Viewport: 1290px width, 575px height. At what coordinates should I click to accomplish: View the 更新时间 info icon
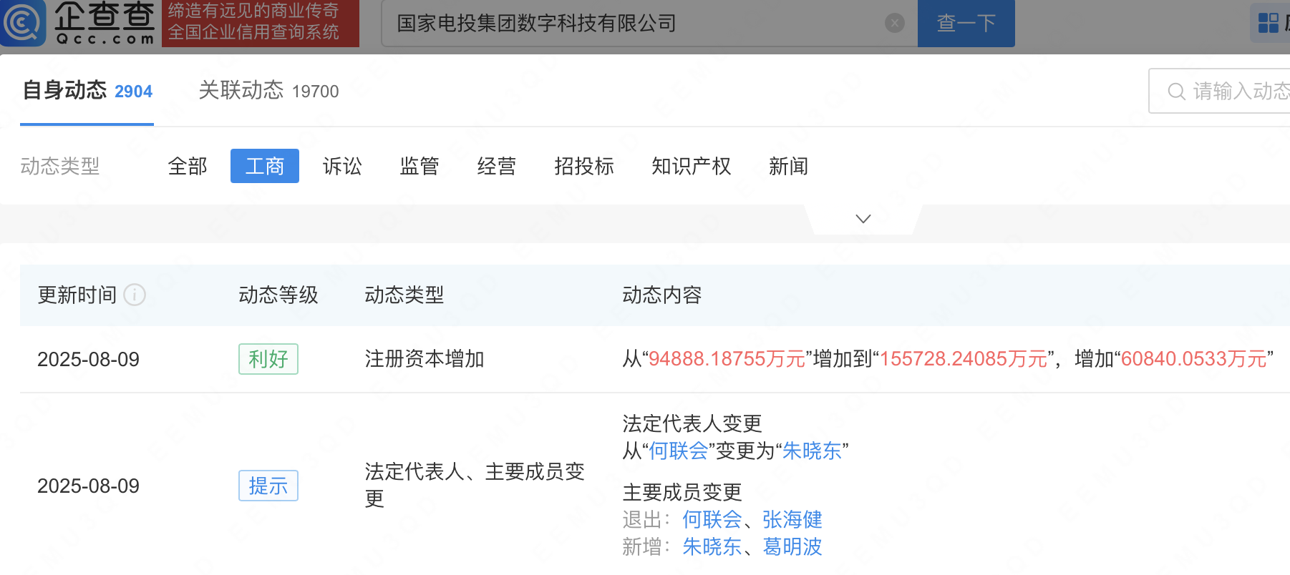tap(135, 295)
